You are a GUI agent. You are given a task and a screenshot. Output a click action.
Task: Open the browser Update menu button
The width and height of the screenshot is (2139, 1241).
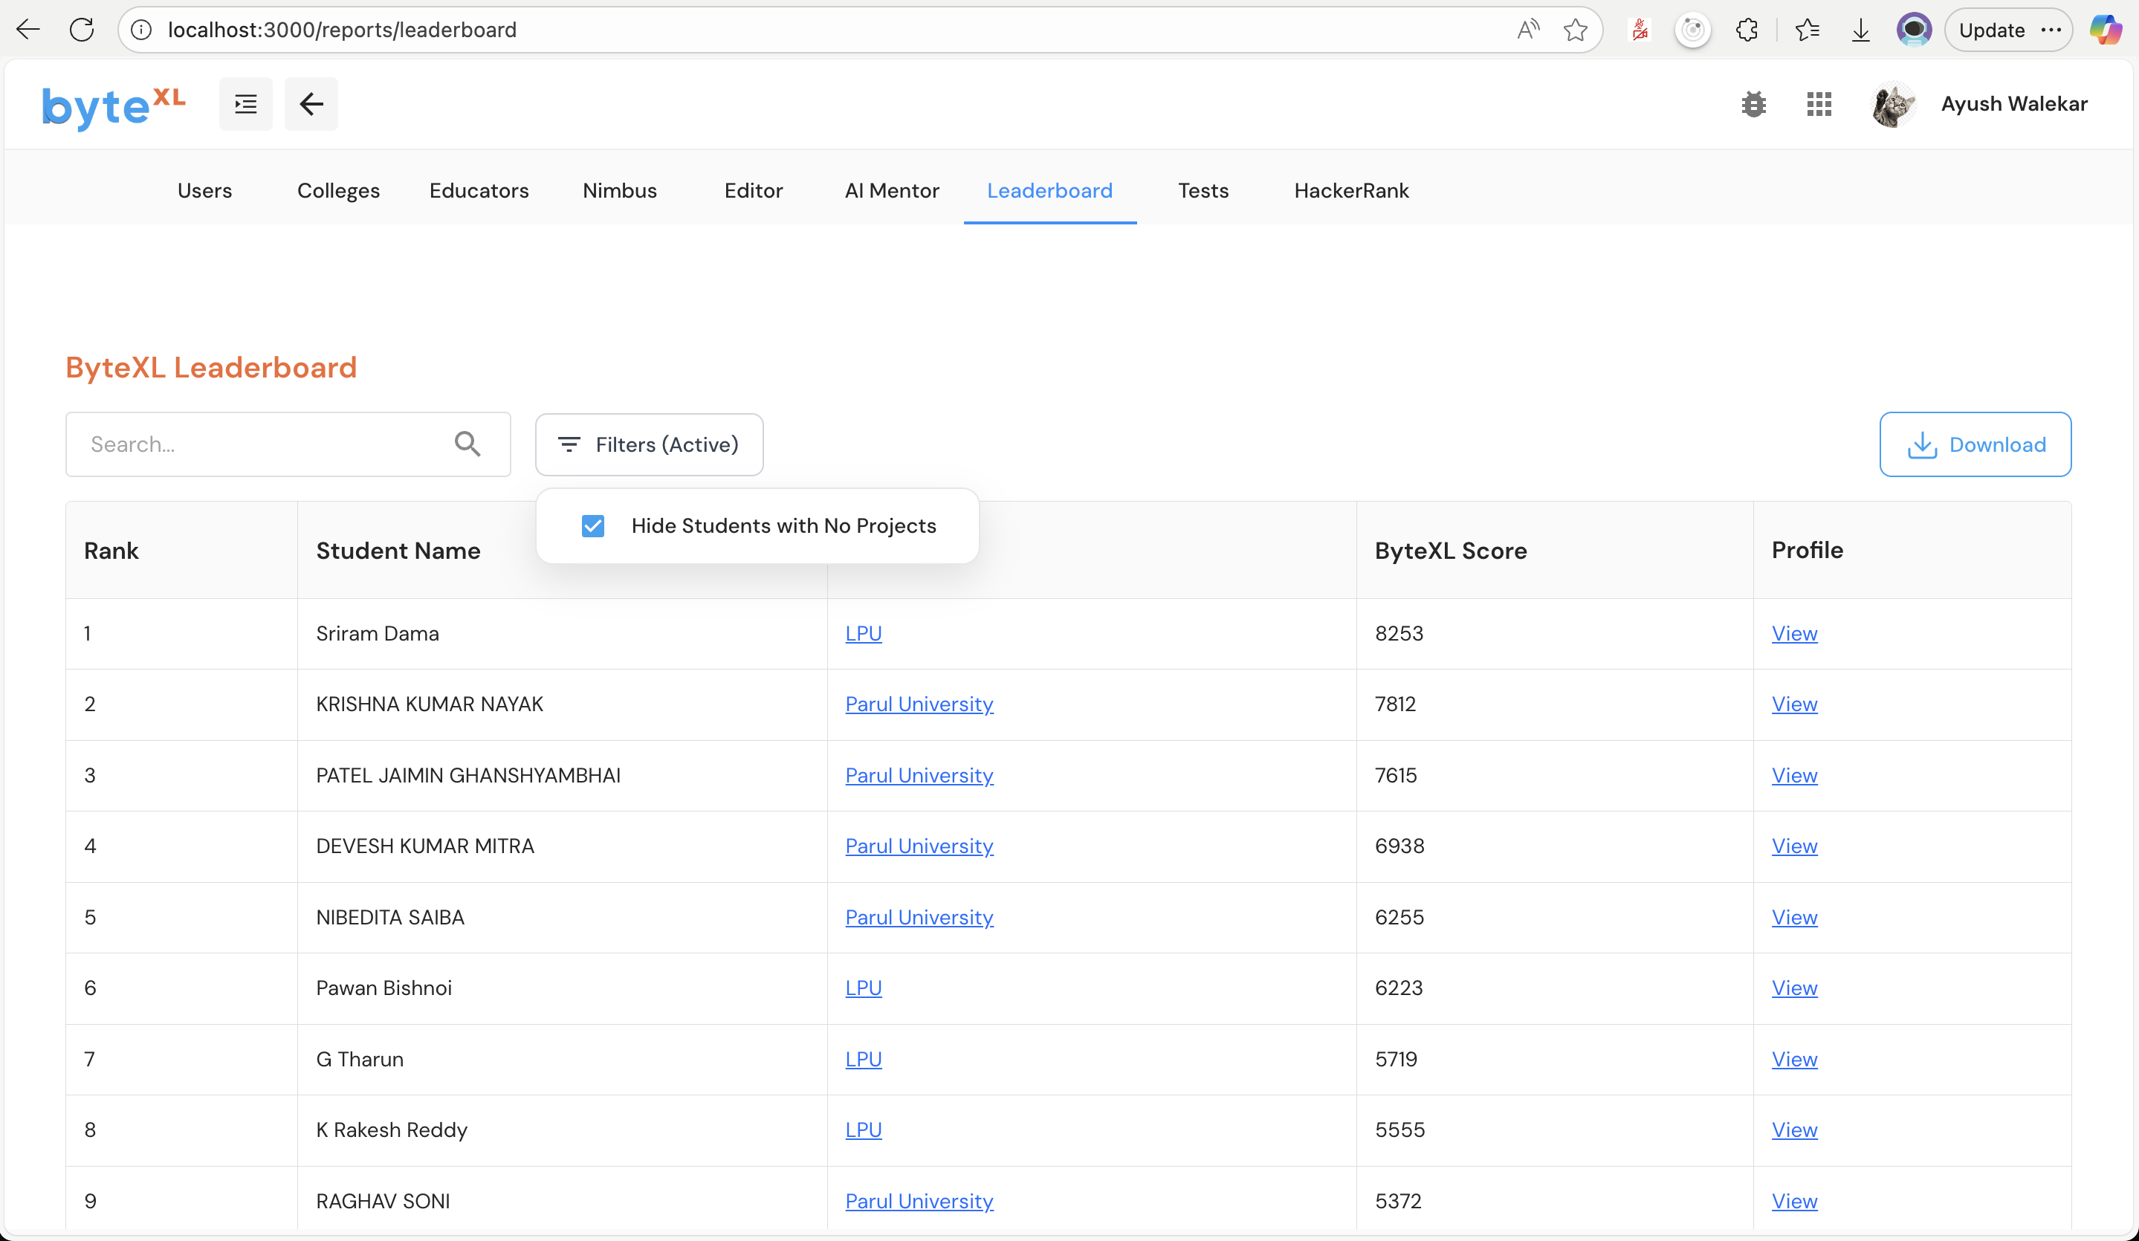(x=2007, y=30)
